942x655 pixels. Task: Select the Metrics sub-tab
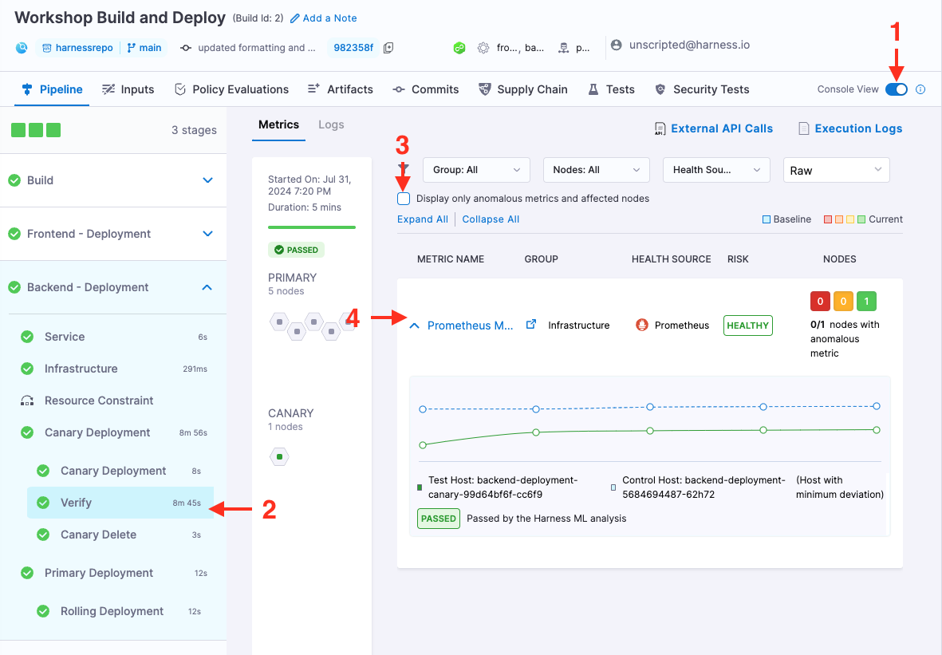(278, 124)
